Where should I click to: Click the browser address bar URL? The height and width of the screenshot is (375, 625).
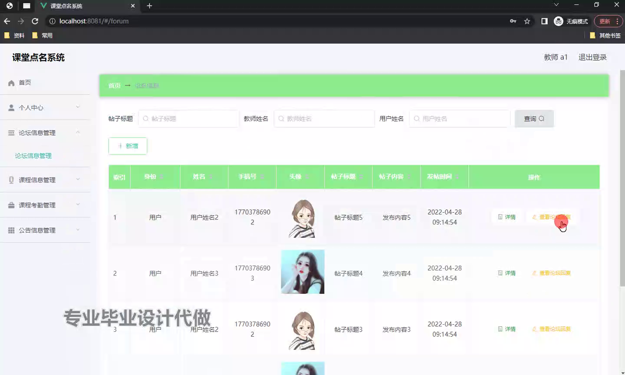(94, 21)
